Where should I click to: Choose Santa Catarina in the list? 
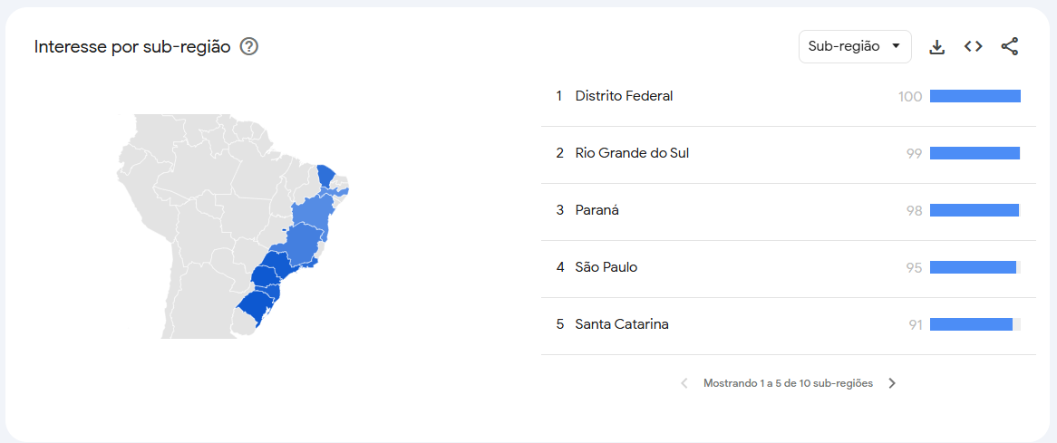tap(622, 324)
